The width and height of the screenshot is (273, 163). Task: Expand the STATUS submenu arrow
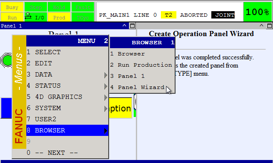tap(106, 86)
